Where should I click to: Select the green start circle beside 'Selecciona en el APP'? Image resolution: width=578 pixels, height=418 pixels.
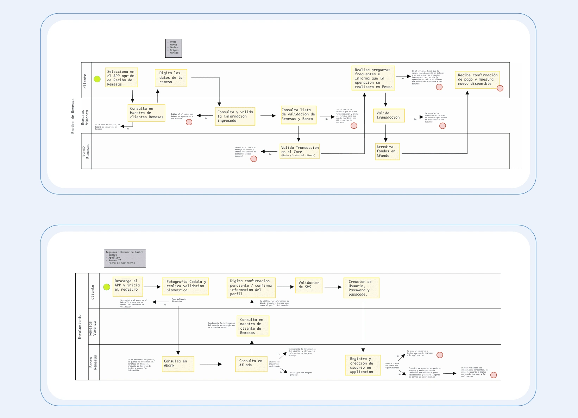97,79
